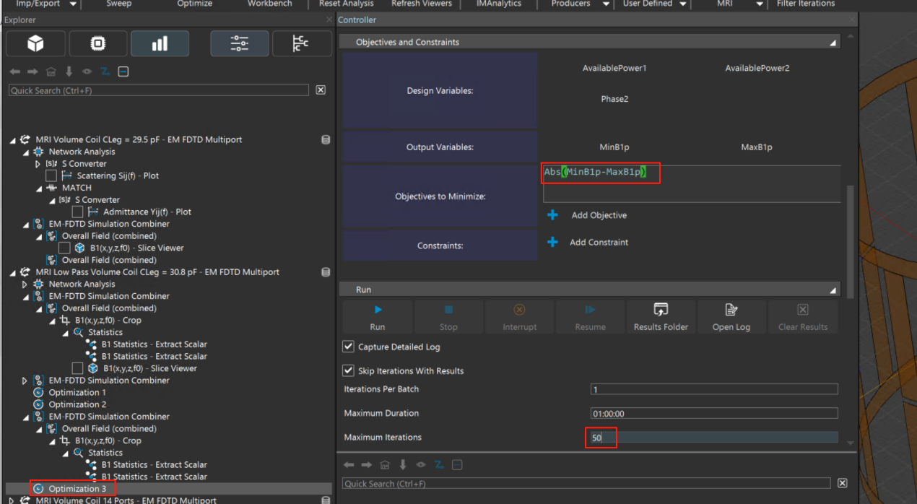This screenshot has width=917, height=504.
Task: Select the analysis bar chart tab
Action: coord(160,44)
